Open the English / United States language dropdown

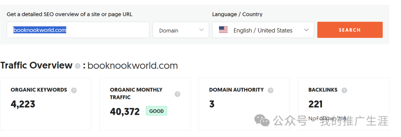[x=263, y=30]
